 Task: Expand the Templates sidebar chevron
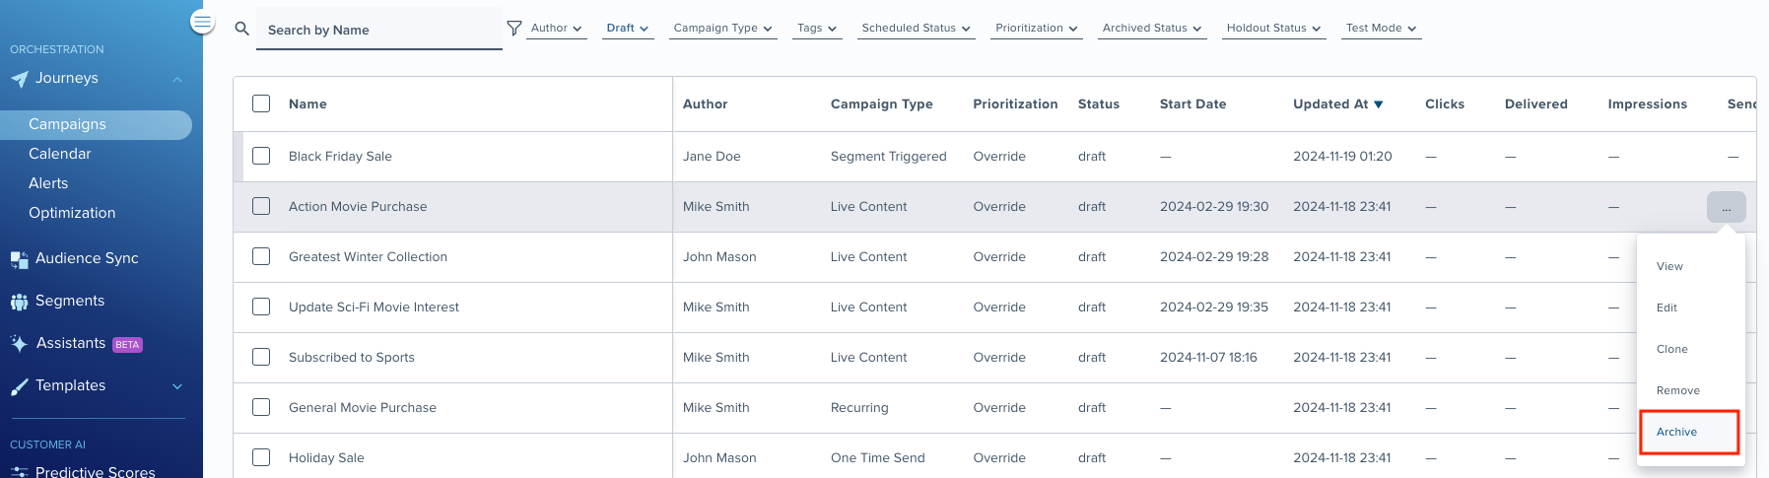tap(177, 386)
